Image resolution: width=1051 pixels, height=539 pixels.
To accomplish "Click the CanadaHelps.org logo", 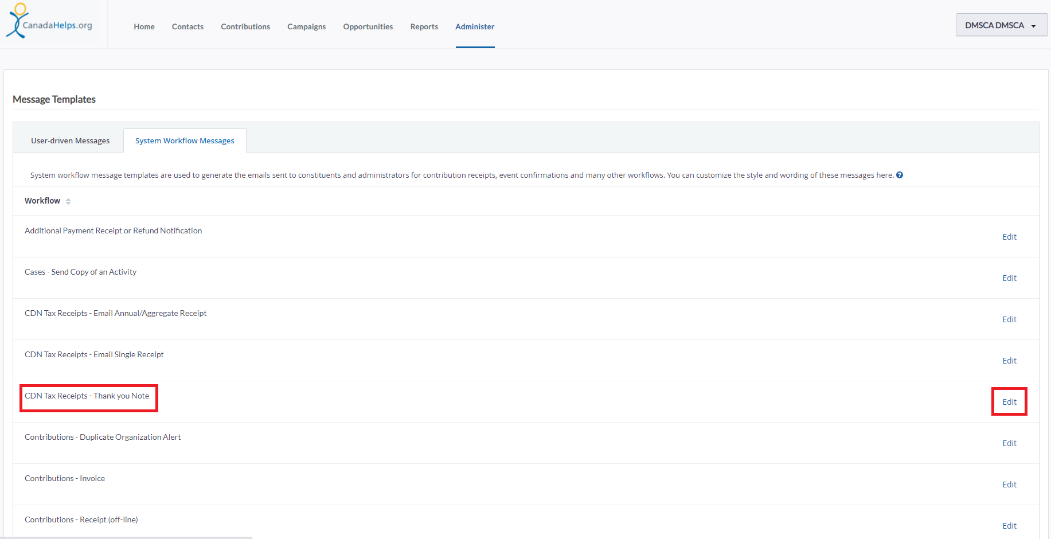I will [x=49, y=21].
